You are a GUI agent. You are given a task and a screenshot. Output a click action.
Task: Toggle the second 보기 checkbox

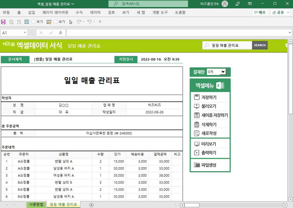56,22
